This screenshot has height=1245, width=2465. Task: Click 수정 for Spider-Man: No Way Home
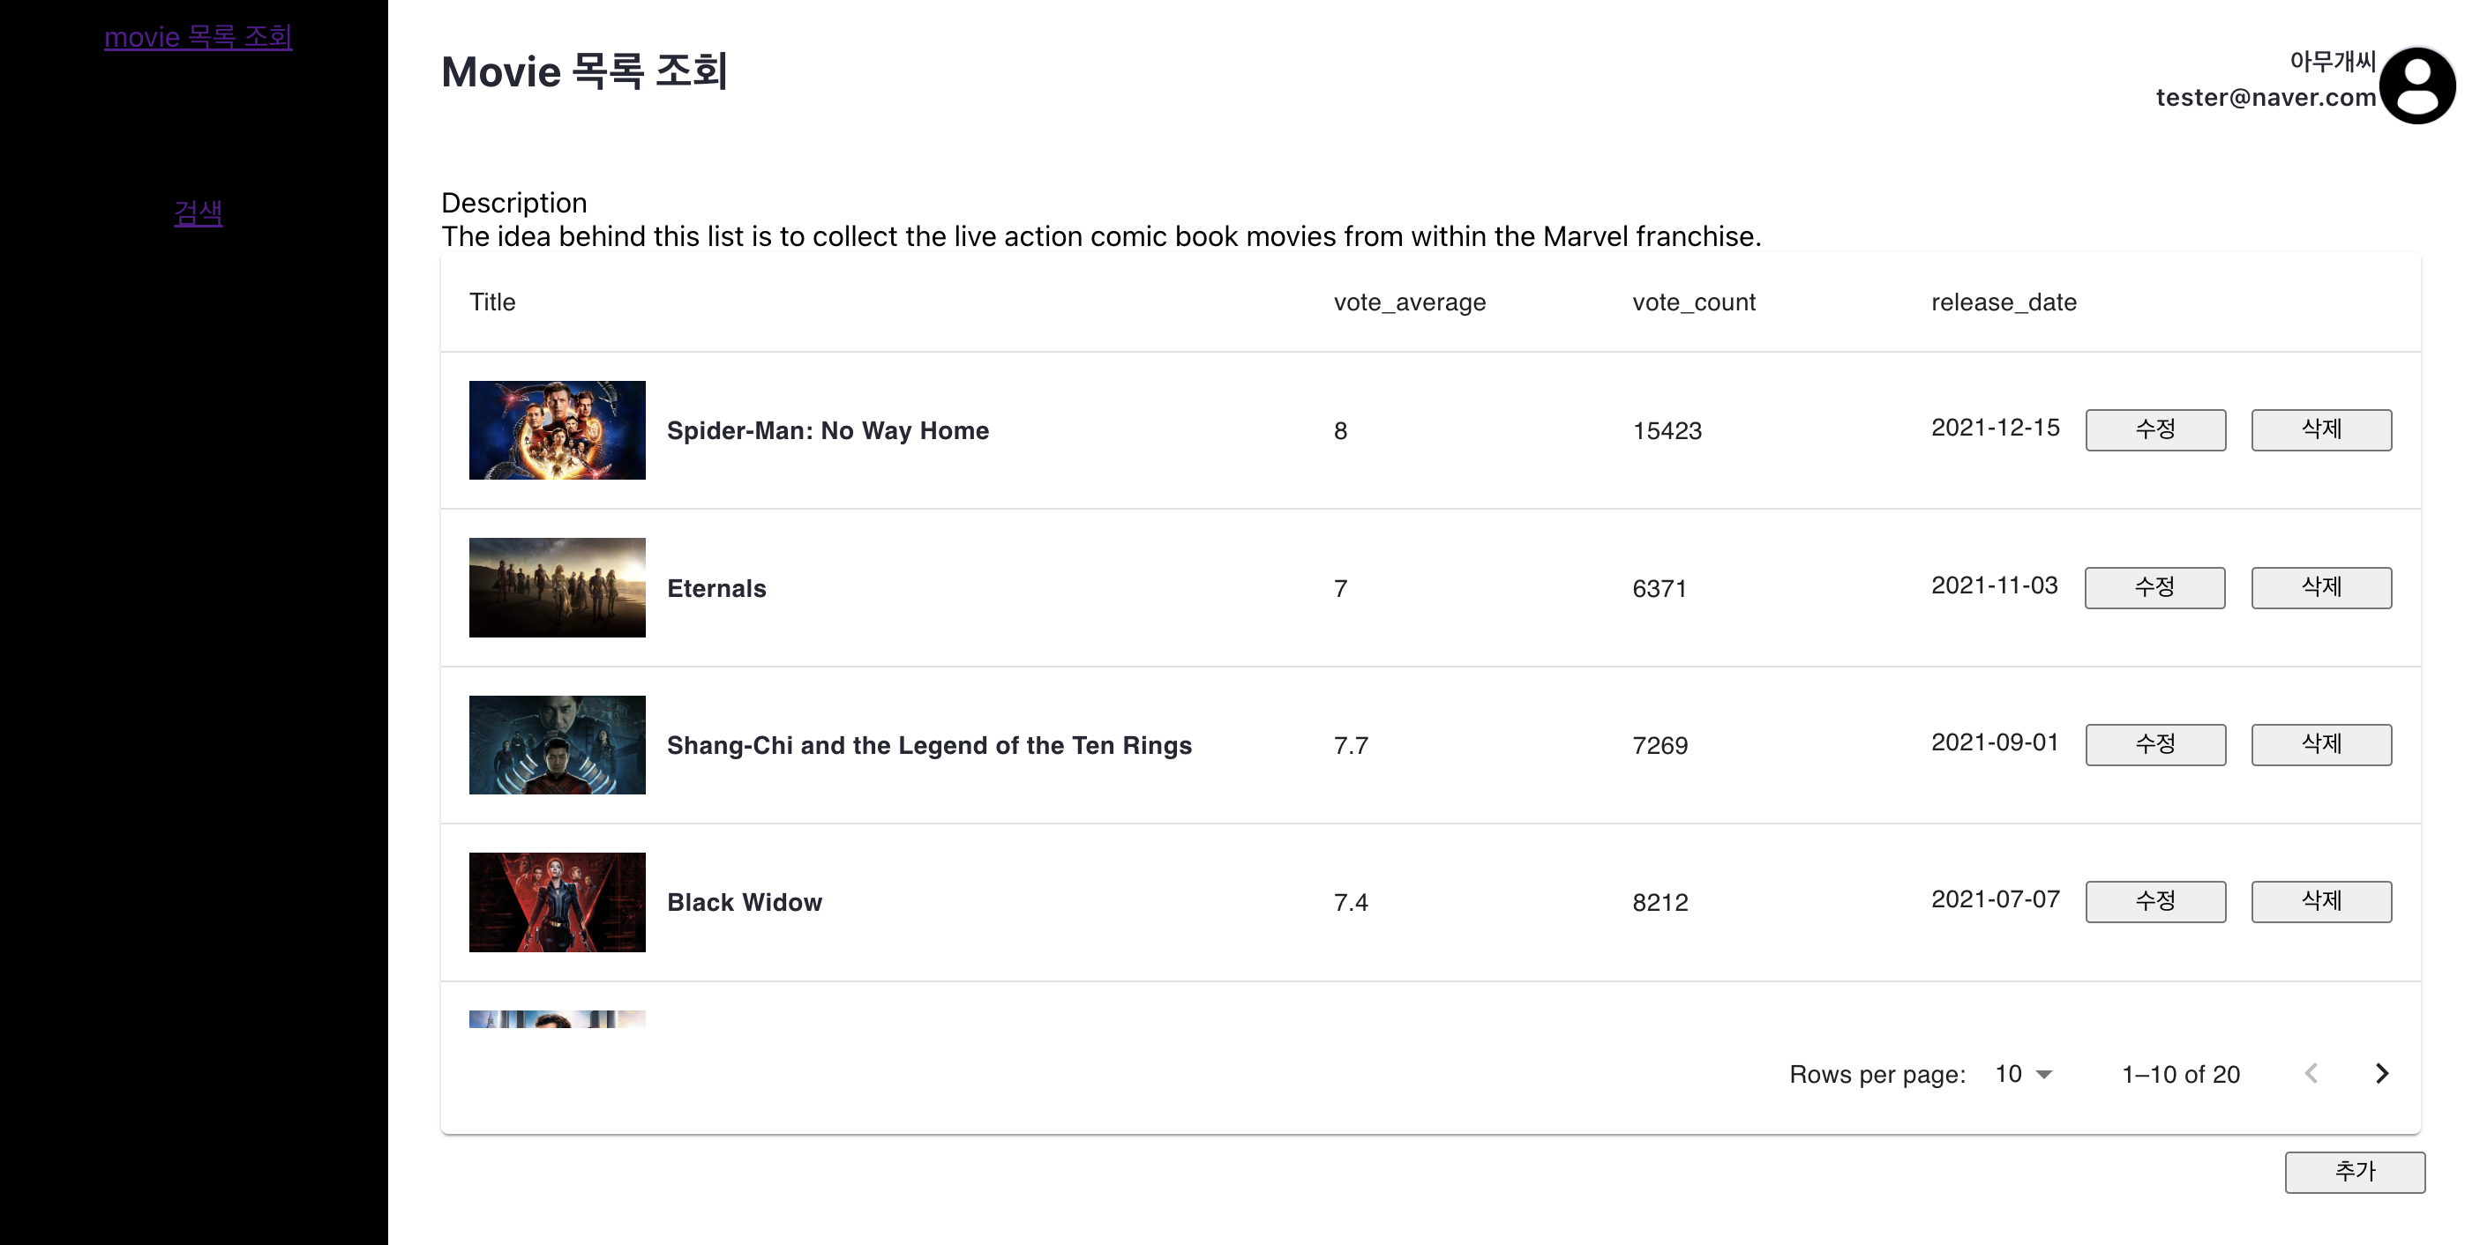(x=2155, y=430)
